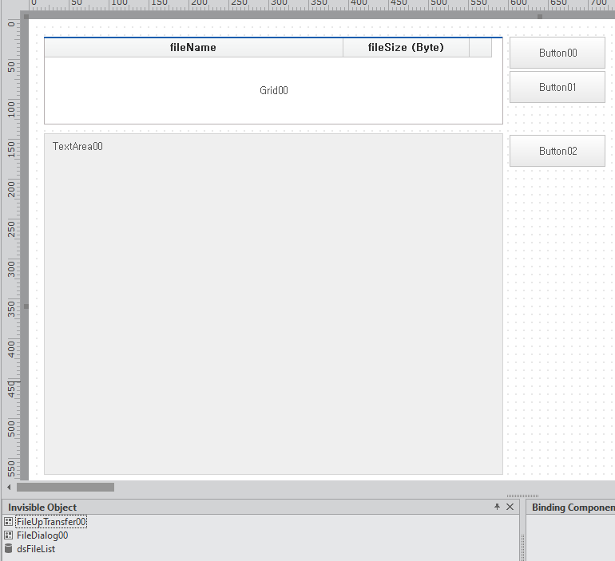Select the form's left-edge resize handle
This screenshot has width=615, height=561.
coord(26,306)
